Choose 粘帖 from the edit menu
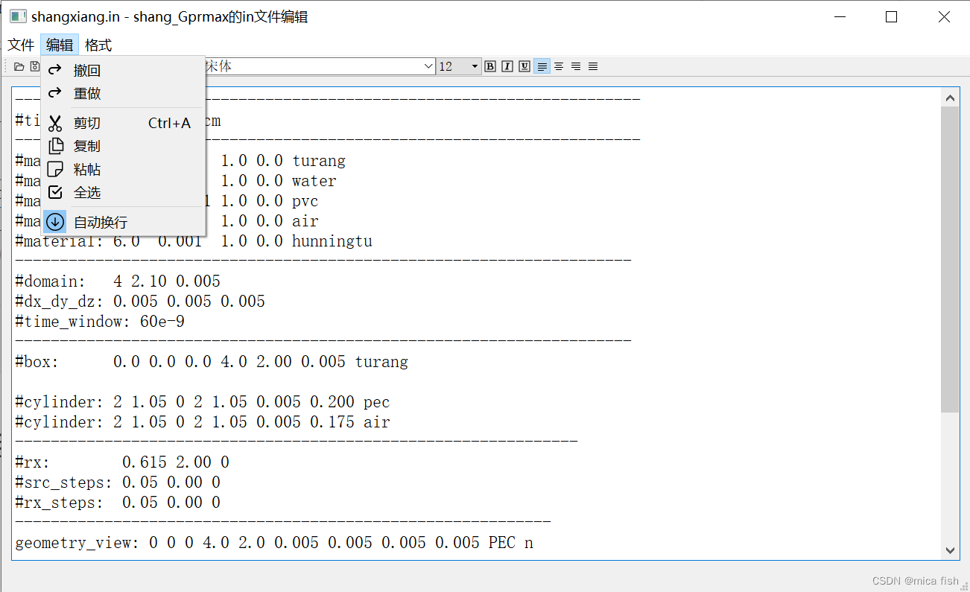The image size is (970, 592). [123, 169]
